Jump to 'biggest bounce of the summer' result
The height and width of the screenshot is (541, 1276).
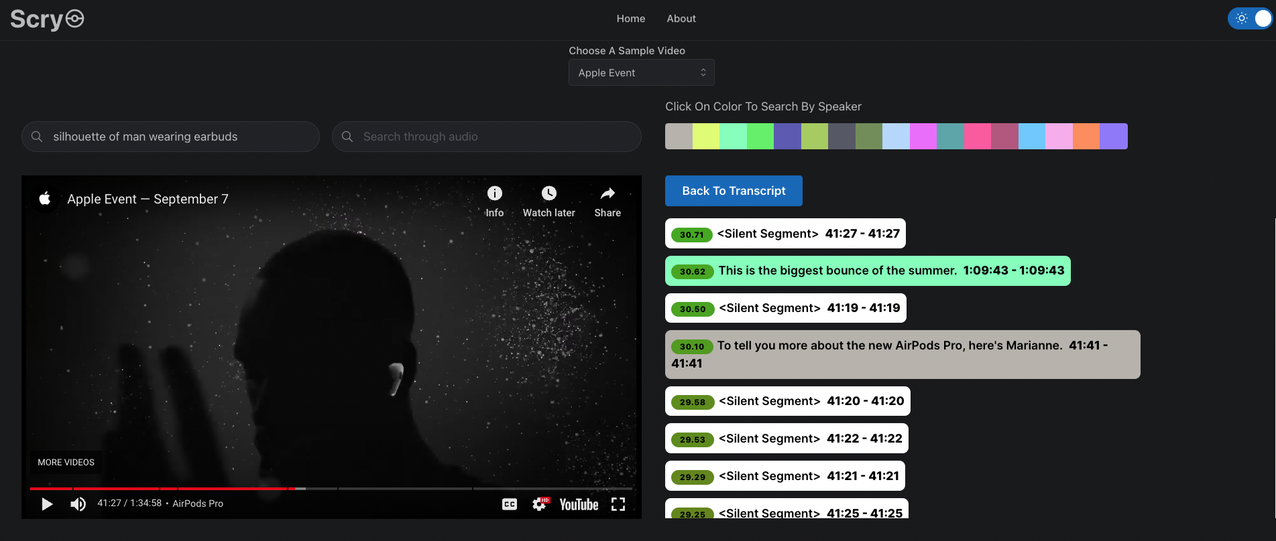click(868, 270)
